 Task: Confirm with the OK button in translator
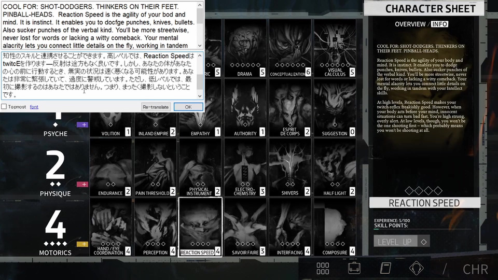188,107
